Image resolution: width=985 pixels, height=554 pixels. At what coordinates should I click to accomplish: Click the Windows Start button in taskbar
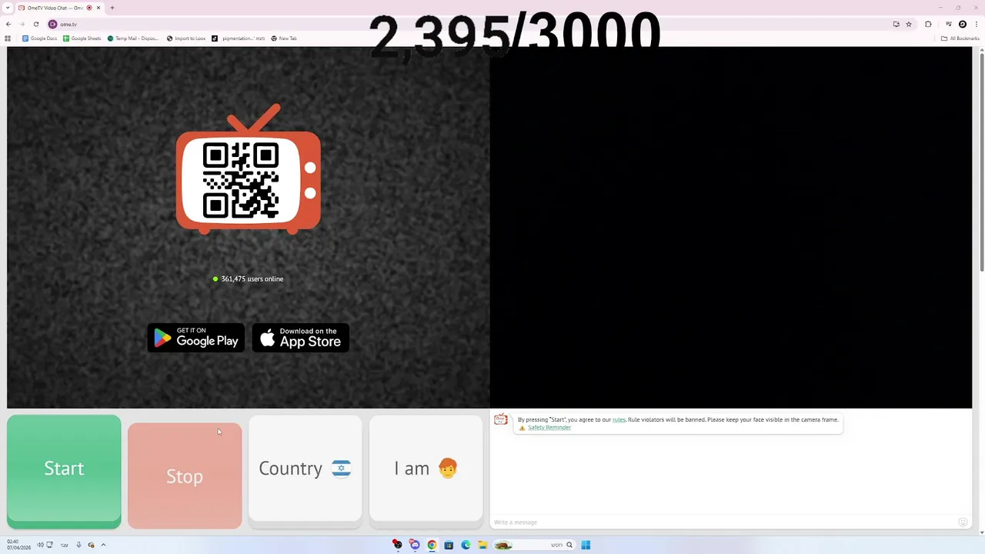(586, 545)
